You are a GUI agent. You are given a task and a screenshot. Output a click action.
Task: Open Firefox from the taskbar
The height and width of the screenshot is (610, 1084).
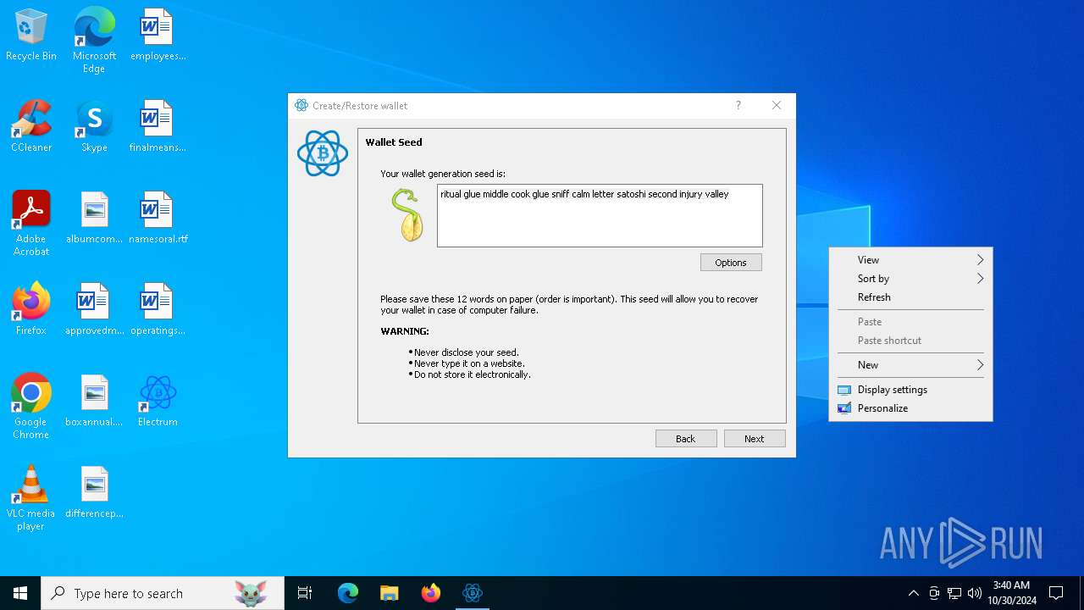[431, 593]
